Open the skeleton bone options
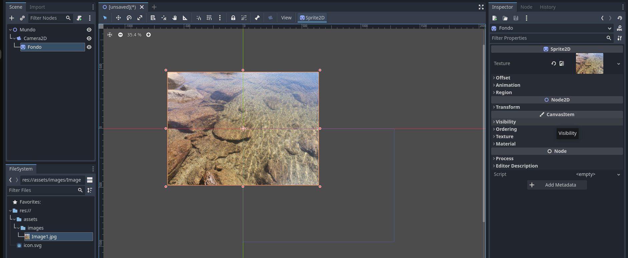 point(257,18)
